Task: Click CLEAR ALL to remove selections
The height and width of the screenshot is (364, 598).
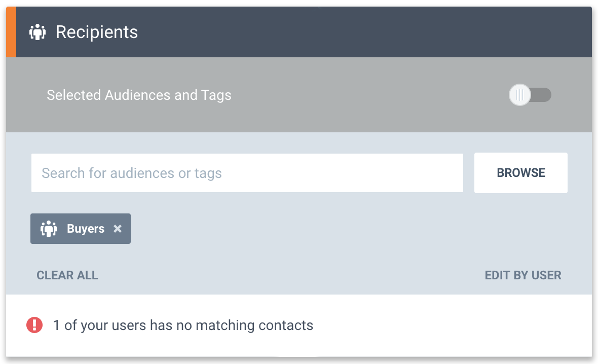Action: [67, 275]
